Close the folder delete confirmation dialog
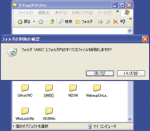This screenshot has height=131, width=150. (x=145, y=39)
